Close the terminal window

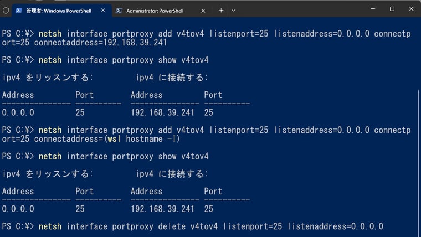[x=411, y=9]
